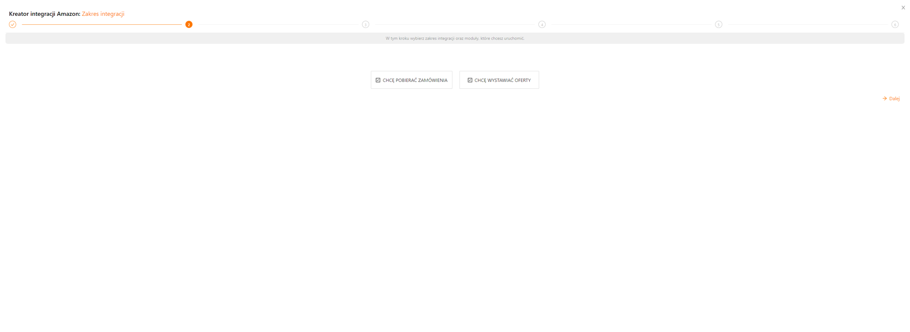
Task: Click the 'Kreator integracji Amazon:' title
Action: pos(44,14)
